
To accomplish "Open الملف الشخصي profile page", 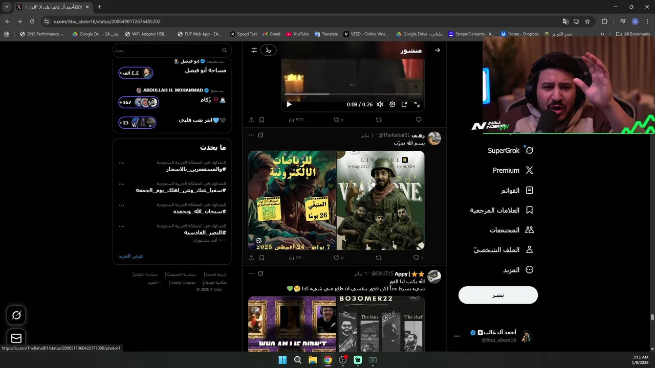I will (x=504, y=250).
